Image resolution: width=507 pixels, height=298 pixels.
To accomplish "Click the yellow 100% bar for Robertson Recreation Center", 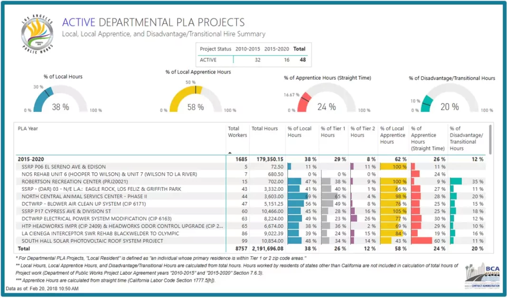I will click(x=394, y=182).
